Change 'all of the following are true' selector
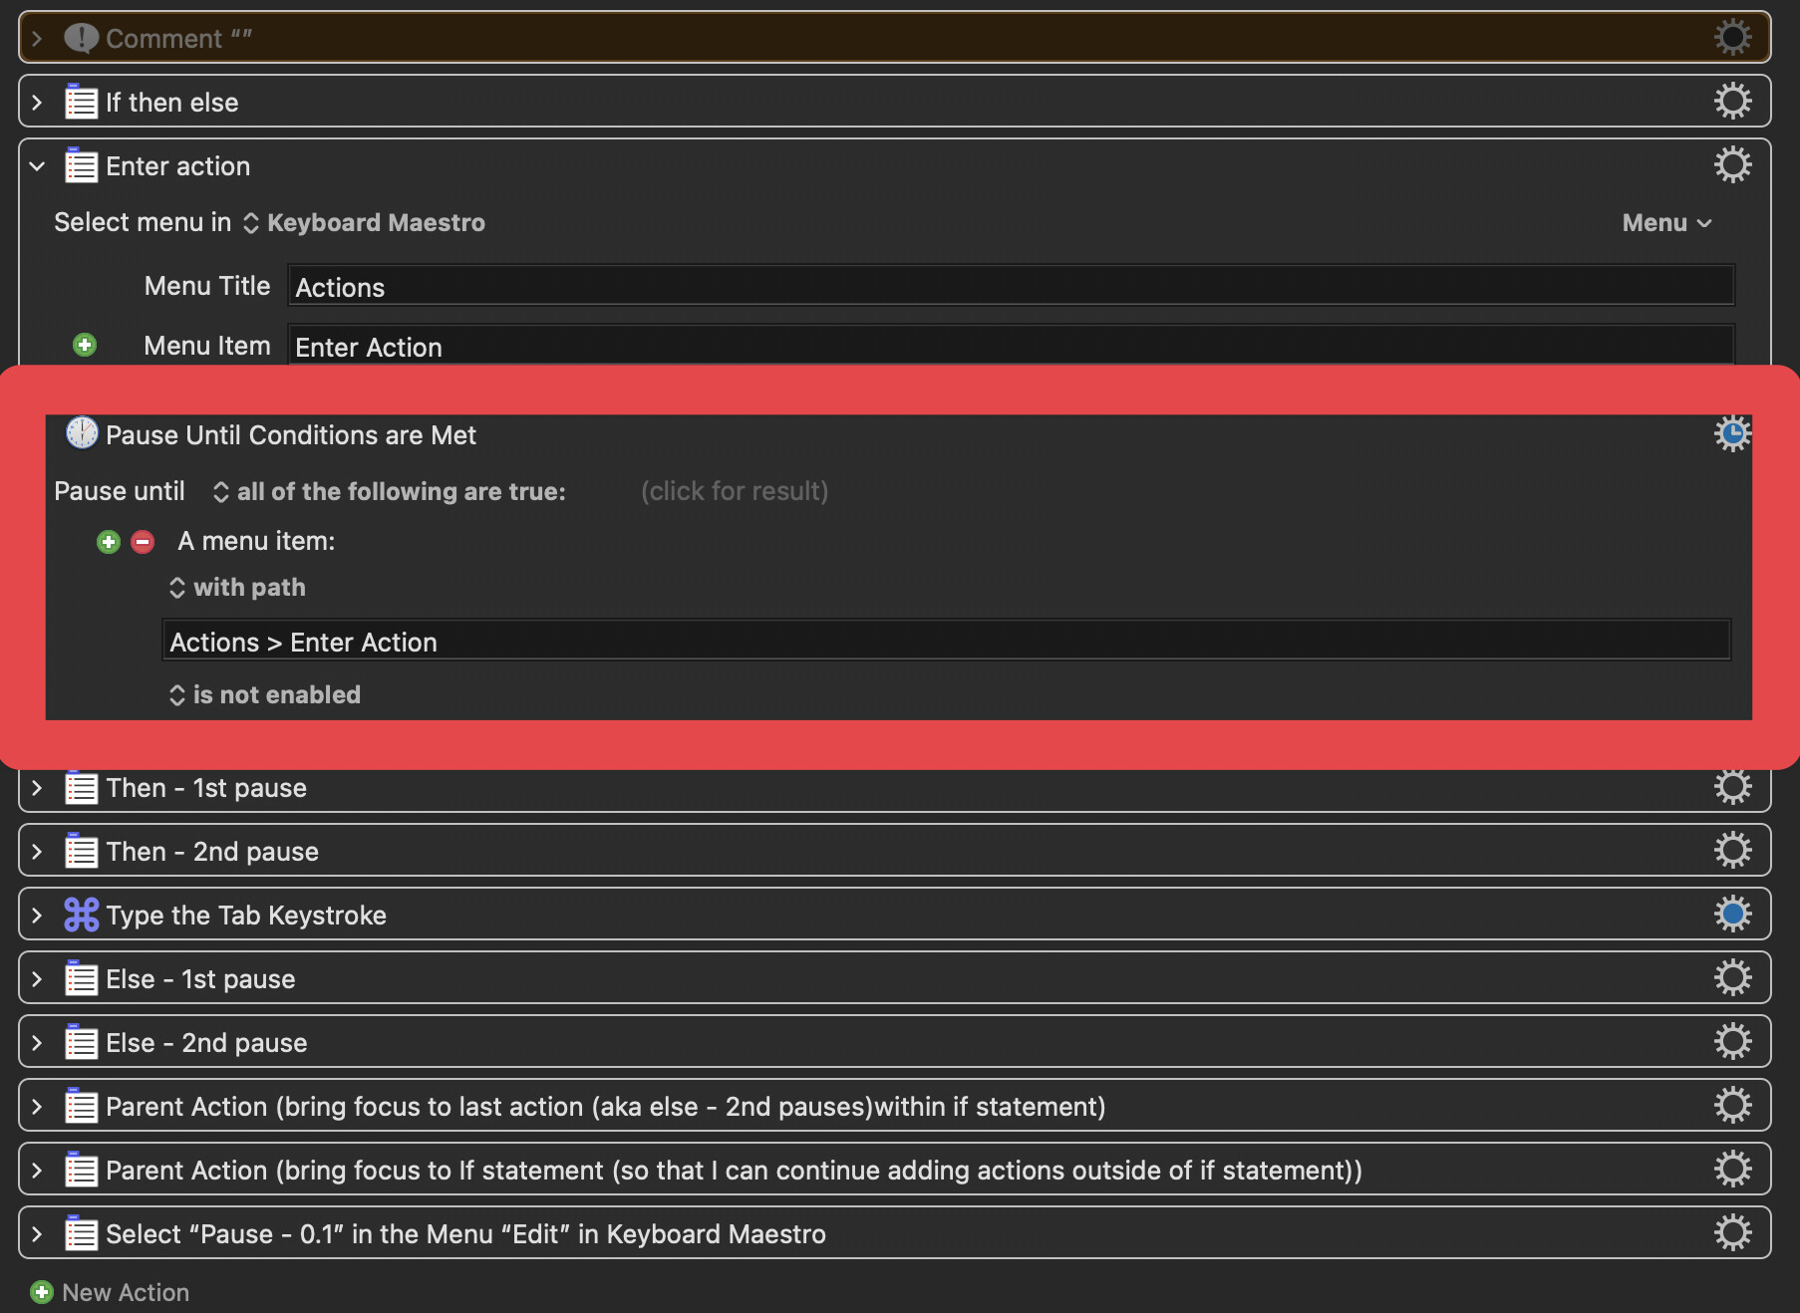The width and height of the screenshot is (1800, 1313). pyautogui.click(x=390, y=491)
